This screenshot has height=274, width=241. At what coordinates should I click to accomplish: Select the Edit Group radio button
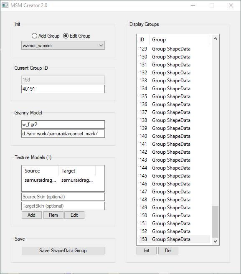tap(77, 36)
